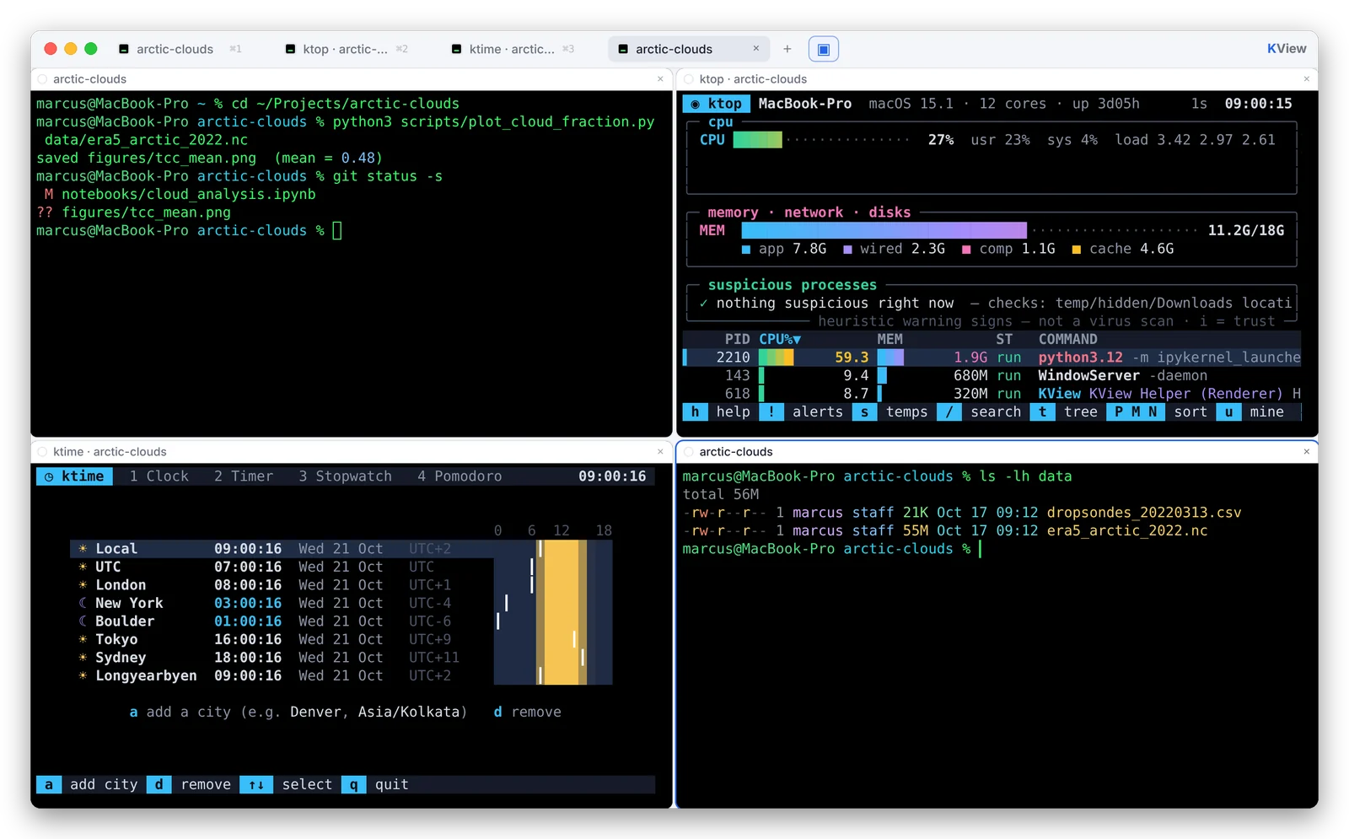Click the COMMAND column header
Viewport: 1349px width, 839px height.
click(1067, 339)
